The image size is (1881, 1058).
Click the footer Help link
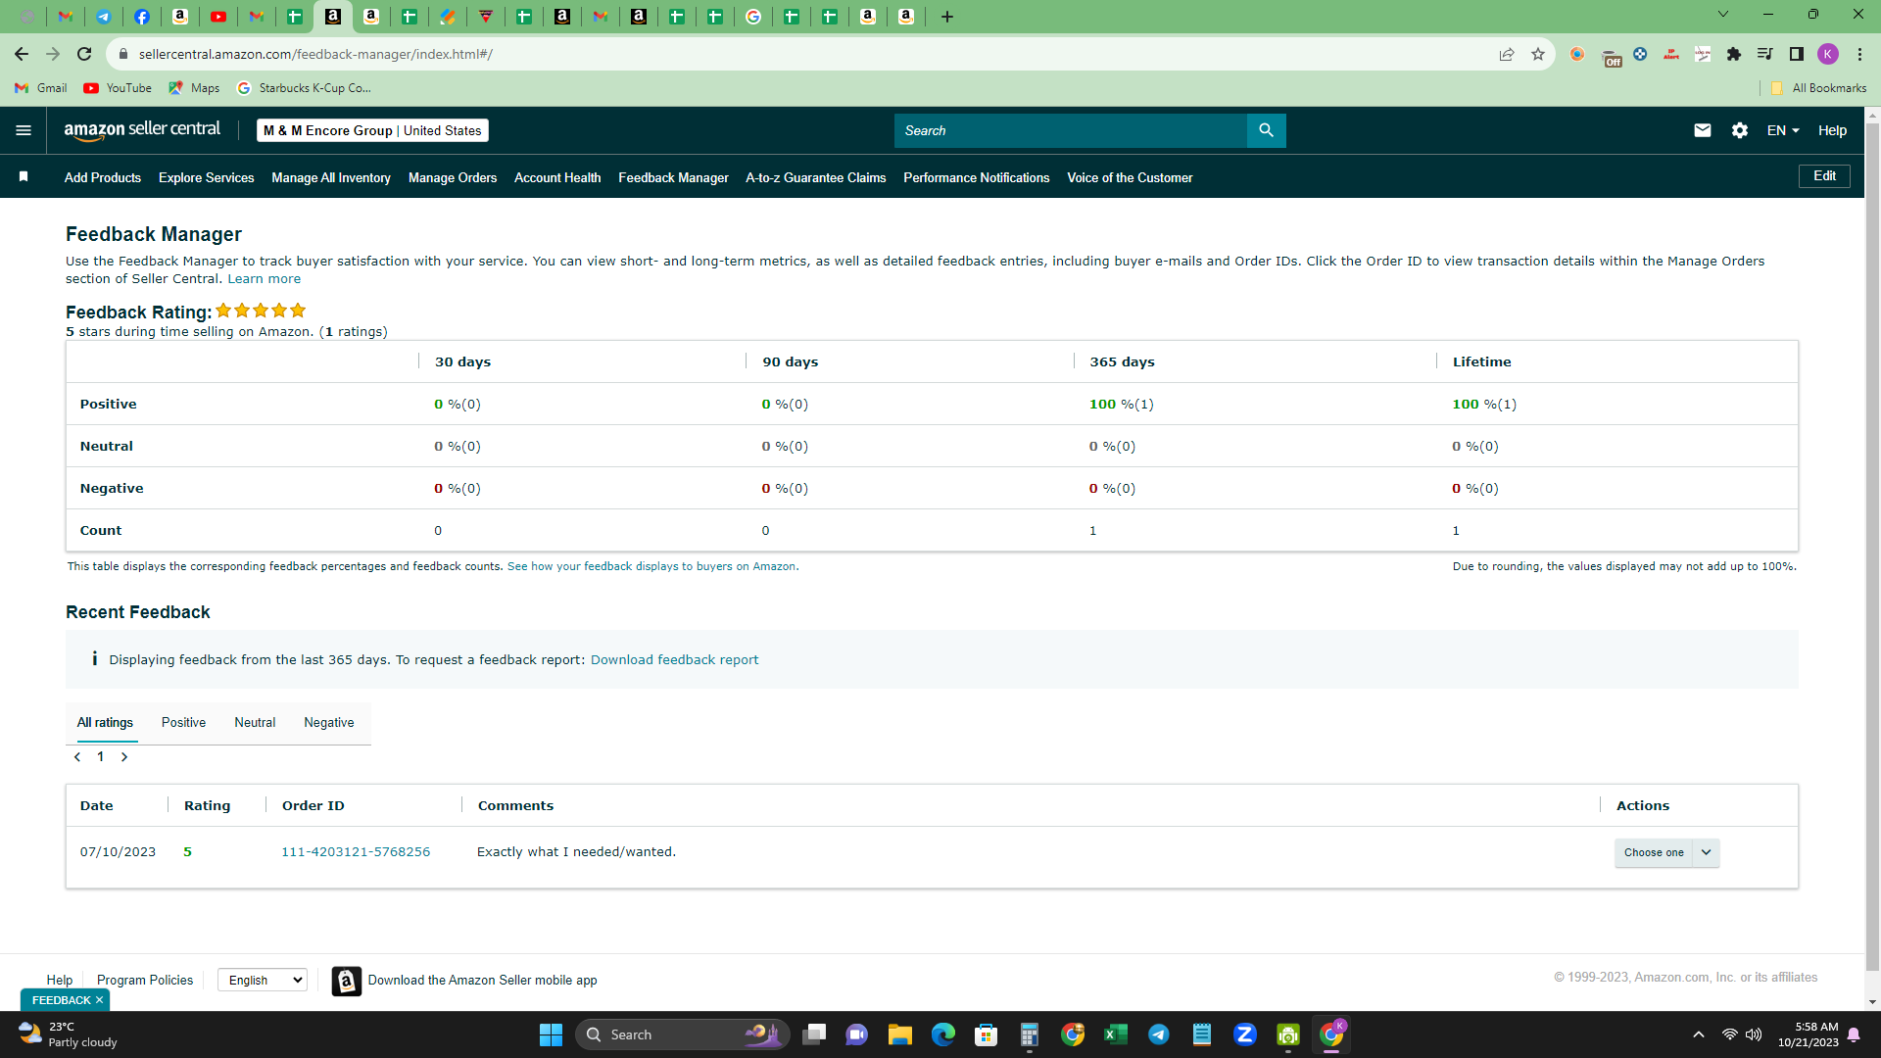pos(60,981)
